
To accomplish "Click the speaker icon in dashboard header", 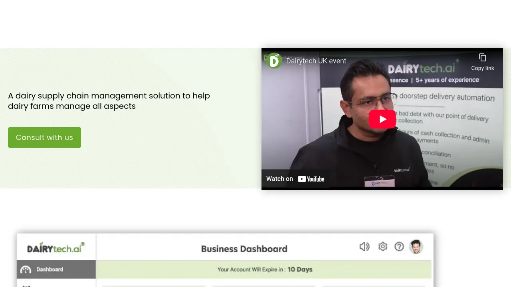I will [x=364, y=247].
